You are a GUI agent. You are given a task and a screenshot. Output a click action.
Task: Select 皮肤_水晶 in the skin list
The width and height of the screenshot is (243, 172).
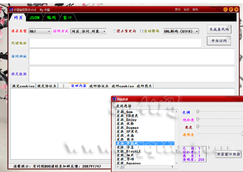pos(145,135)
